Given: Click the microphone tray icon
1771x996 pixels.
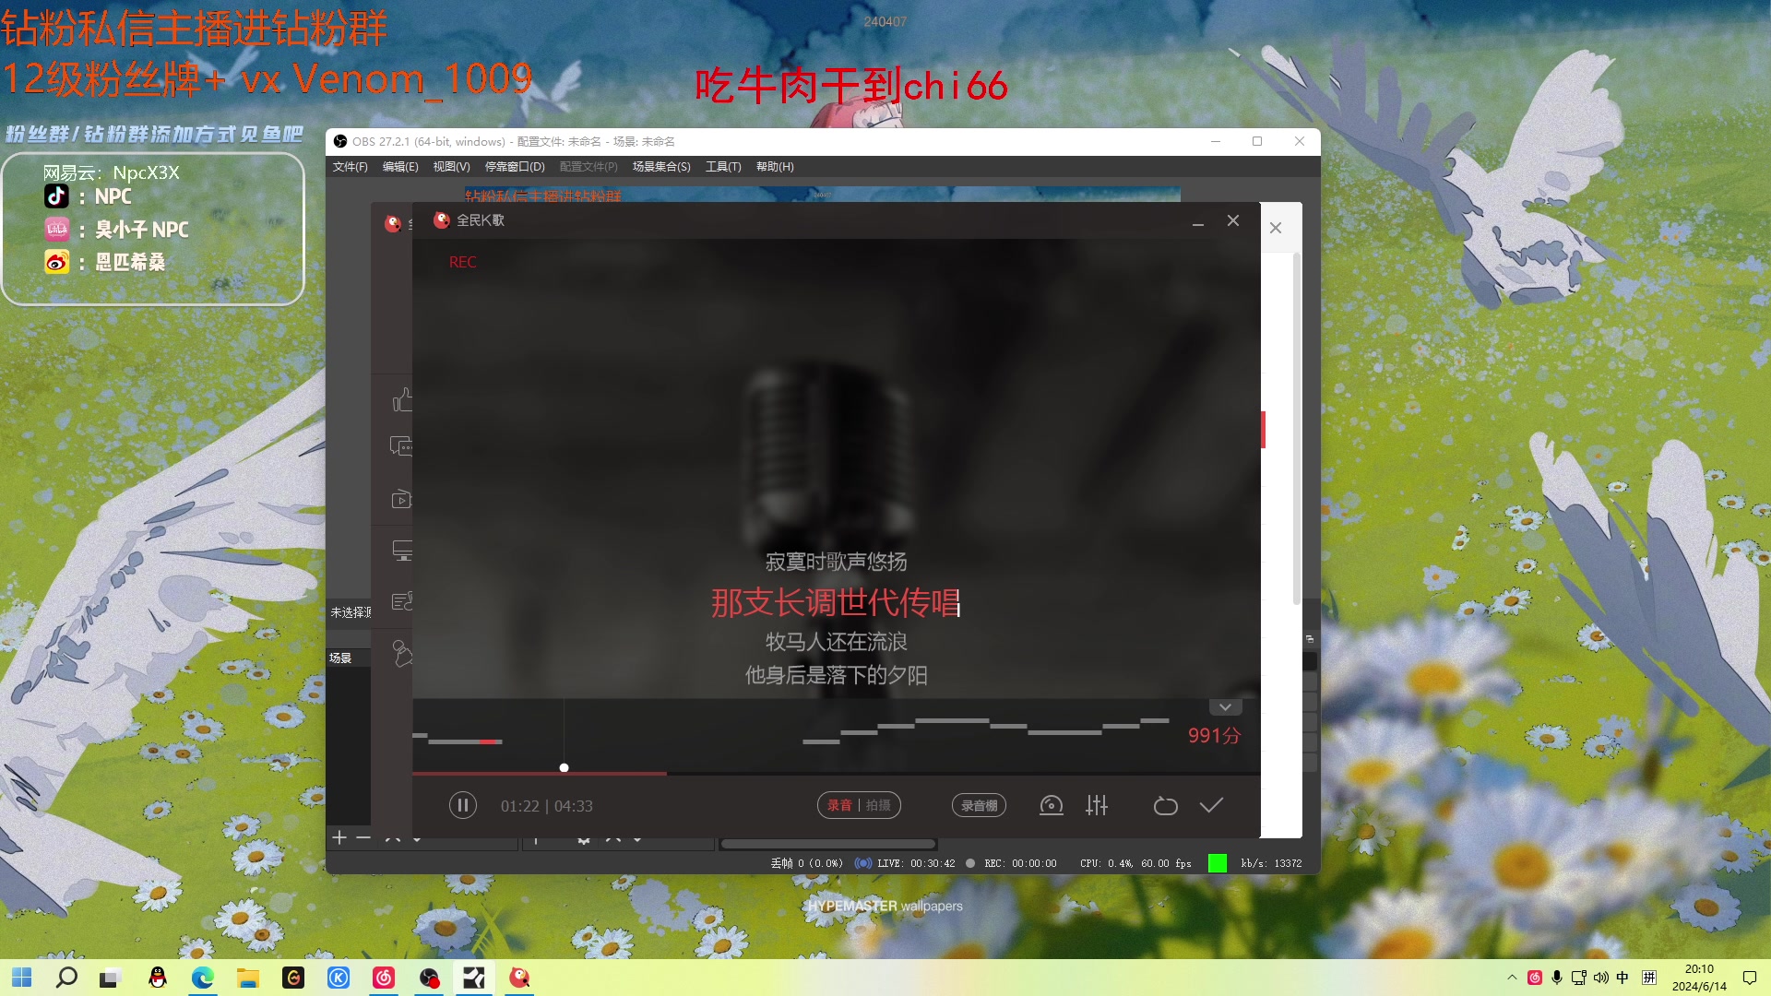Looking at the screenshot, I should [x=1557, y=978].
